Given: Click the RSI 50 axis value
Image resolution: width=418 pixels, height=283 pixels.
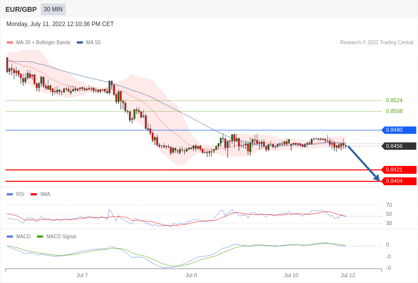Looking at the screenshot, I should 389,214.
